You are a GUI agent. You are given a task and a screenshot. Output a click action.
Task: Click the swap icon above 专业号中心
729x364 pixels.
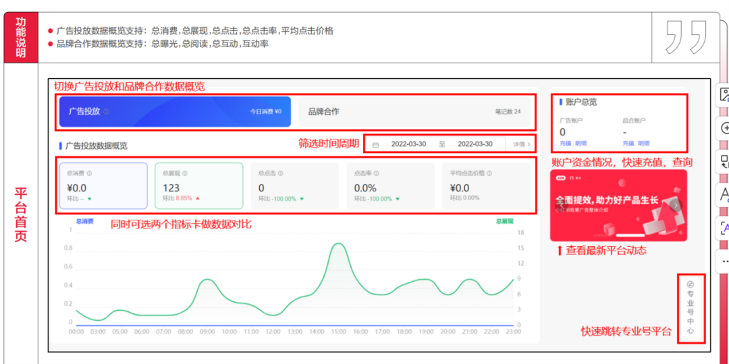691,284
